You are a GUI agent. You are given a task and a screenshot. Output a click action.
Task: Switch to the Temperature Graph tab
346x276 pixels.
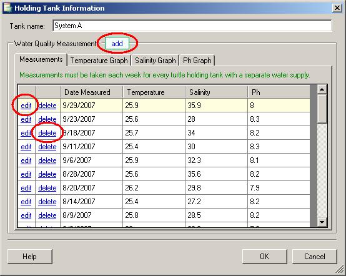click(x=99, y=61)
